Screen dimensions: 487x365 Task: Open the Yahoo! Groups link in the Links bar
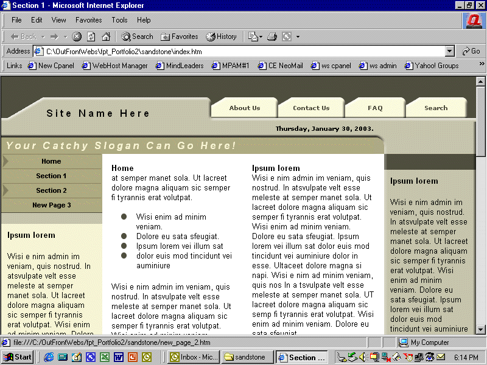click(x=432, y=66)
